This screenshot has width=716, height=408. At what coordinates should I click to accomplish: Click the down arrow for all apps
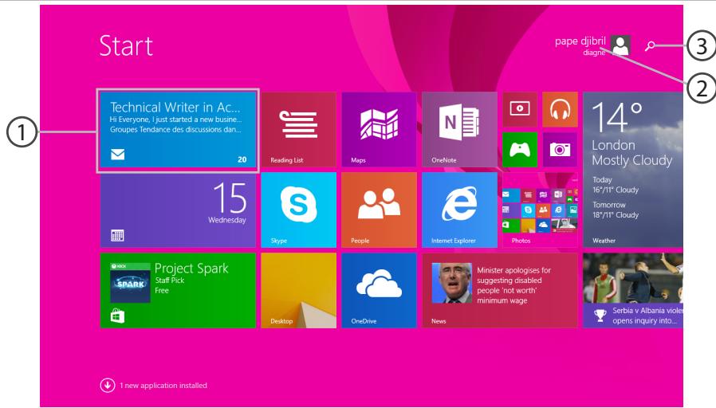108,385
